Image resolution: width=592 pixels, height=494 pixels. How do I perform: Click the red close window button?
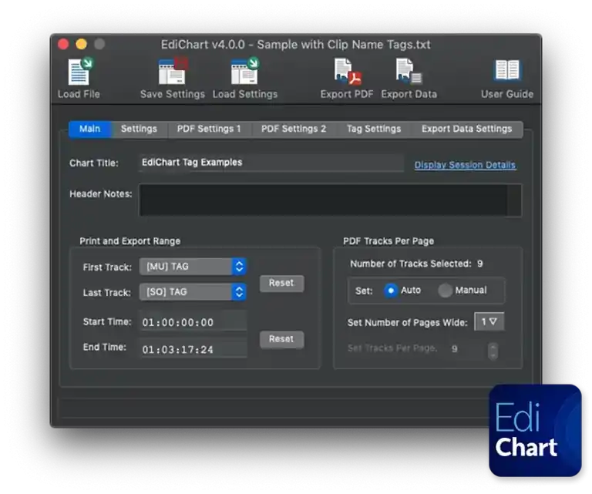63,44
